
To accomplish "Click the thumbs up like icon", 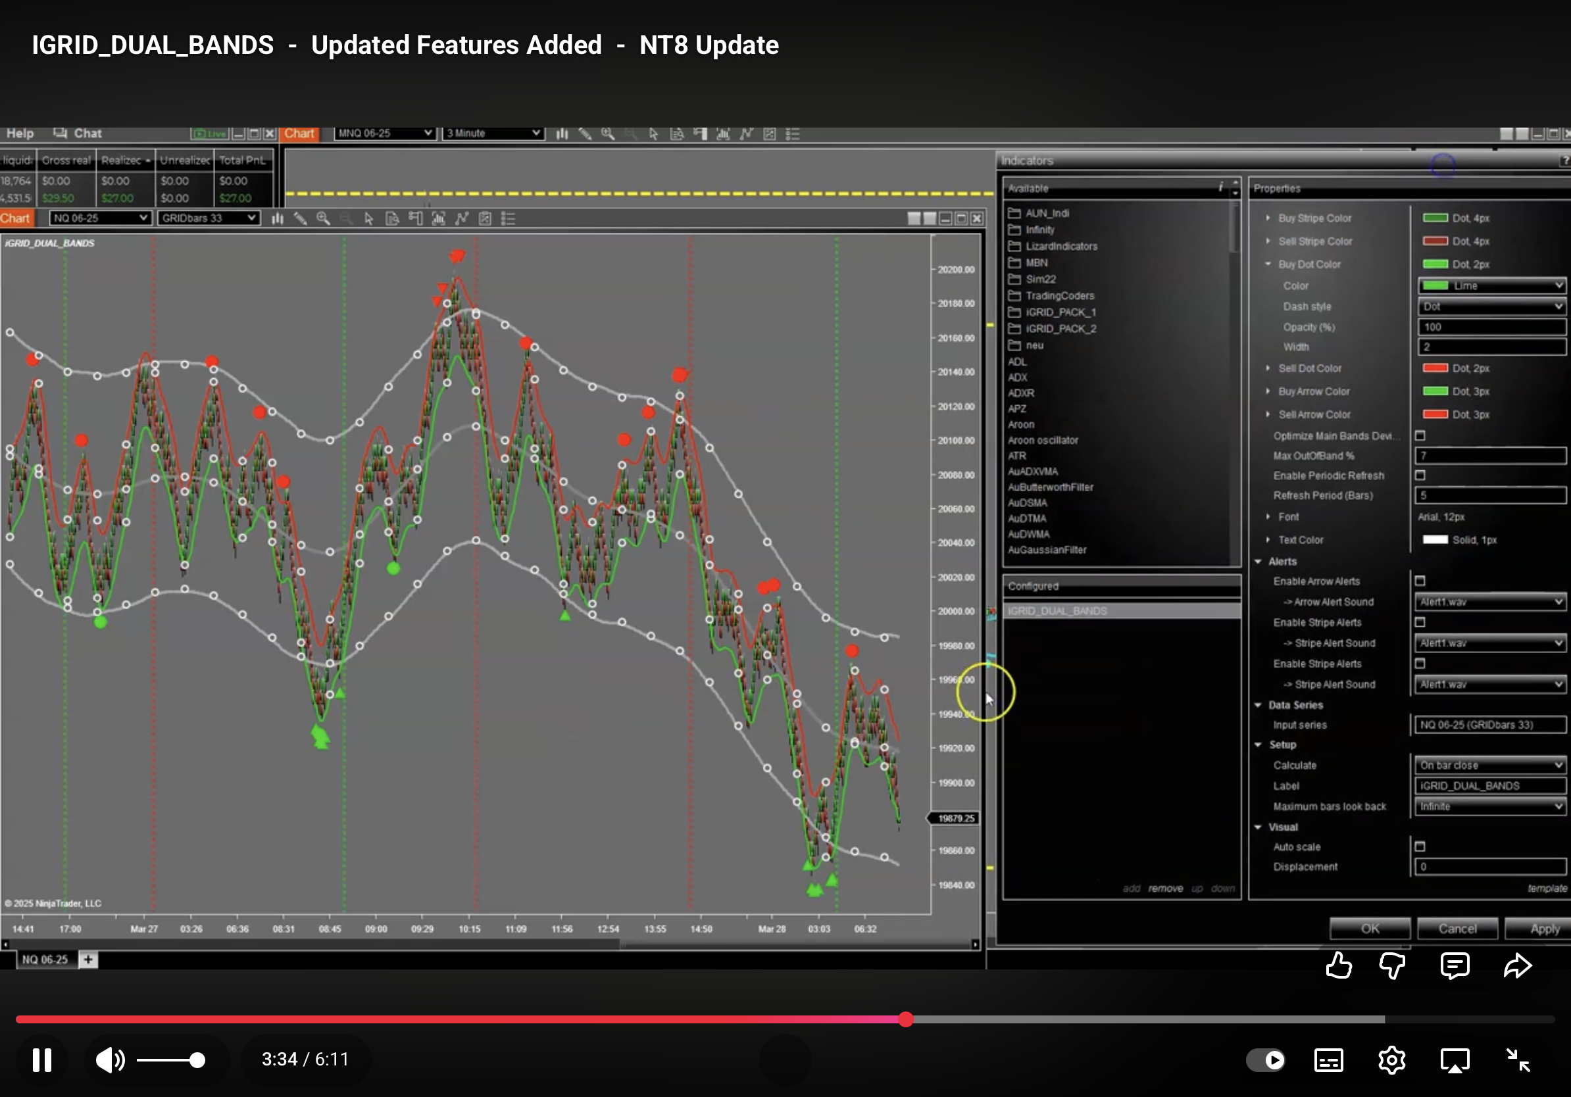I will coord(1337,965).
